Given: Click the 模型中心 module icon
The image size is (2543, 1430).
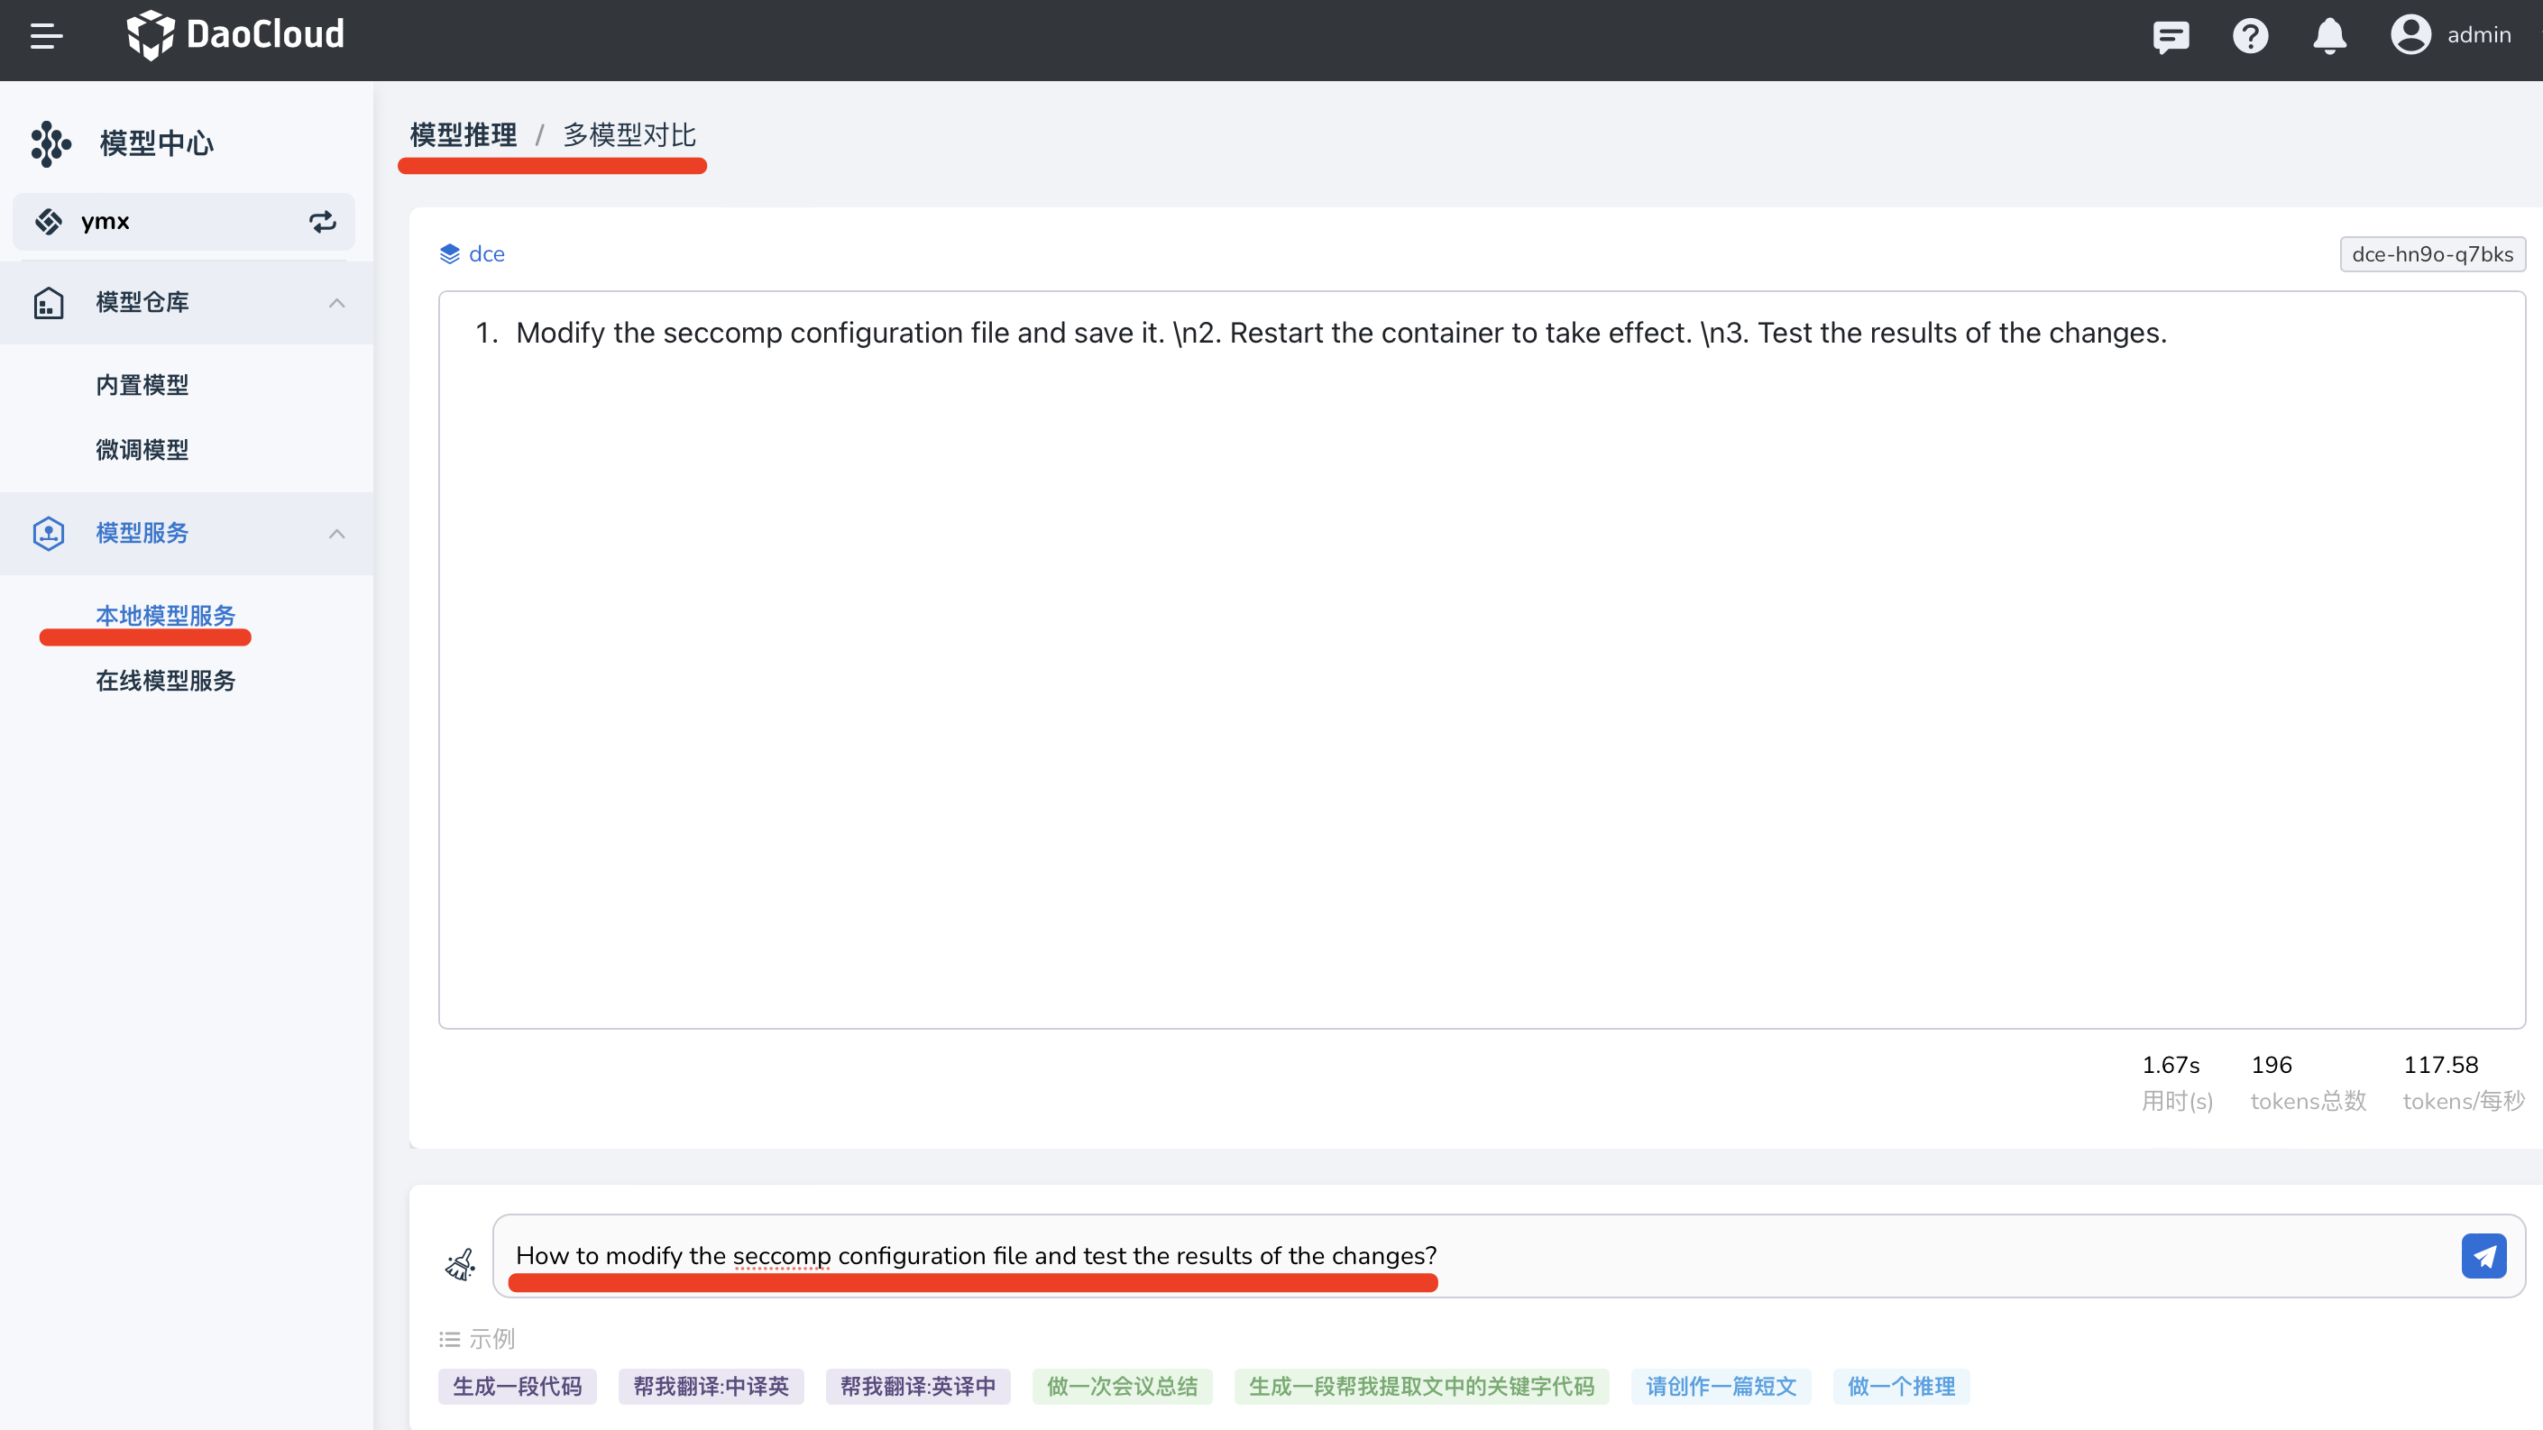Looking at the screenshot, I should 50,144.
